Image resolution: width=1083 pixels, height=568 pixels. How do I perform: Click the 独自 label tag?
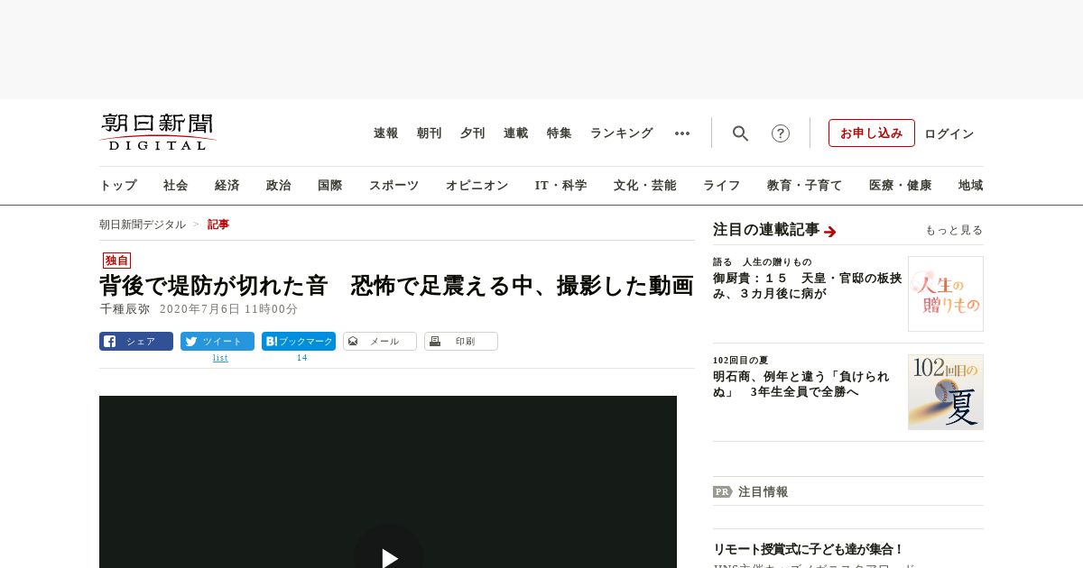click(117, 261)
